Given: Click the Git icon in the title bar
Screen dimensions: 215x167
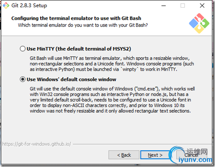Looking at the screenshot, I should [x=6, y=5].
